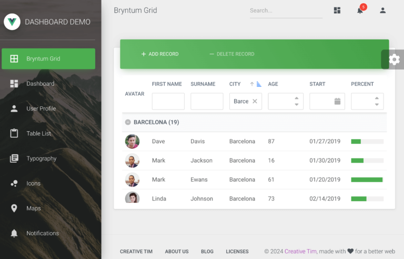The height and width of the screenshot is (259, 404).
Task: Open the notifications bell with badge
Action: click(x=360, y=11)
